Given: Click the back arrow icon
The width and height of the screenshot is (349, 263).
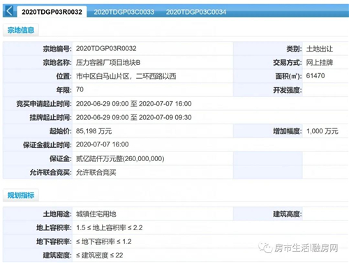Looking at the screenshot, I should (9, 11).
